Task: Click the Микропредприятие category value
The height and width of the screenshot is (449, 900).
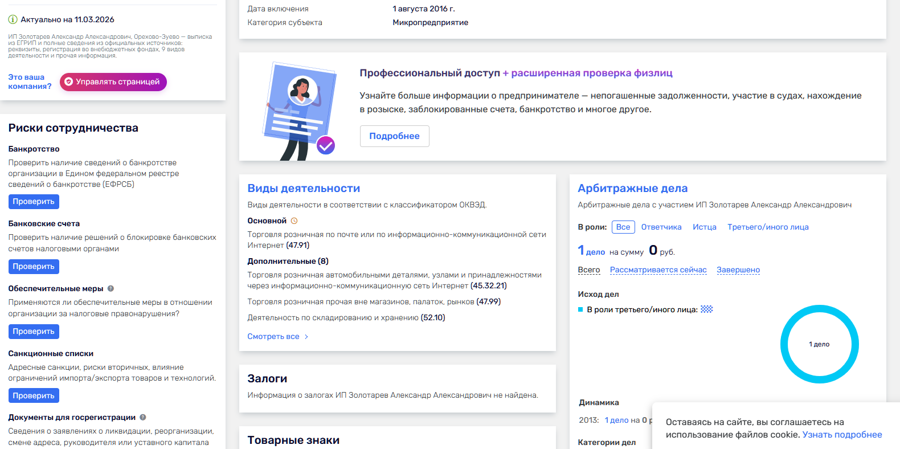Action: click(x=430, y=23)
